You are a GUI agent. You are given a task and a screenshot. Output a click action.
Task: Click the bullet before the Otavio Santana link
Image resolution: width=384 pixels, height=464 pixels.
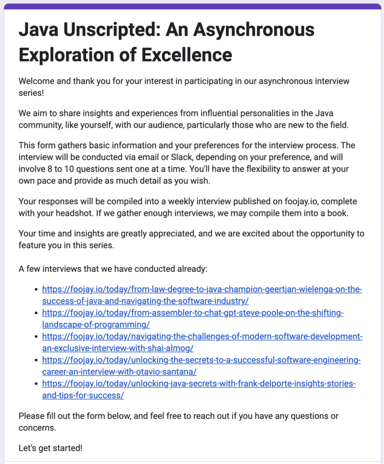click(36, 360)
